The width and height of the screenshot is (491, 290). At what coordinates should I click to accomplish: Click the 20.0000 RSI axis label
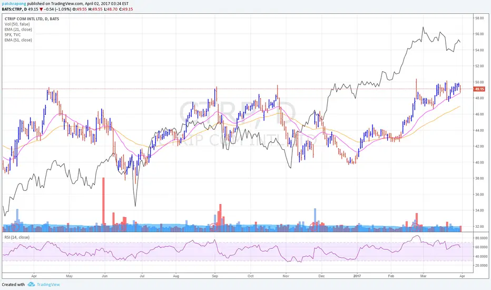point(482,266)
